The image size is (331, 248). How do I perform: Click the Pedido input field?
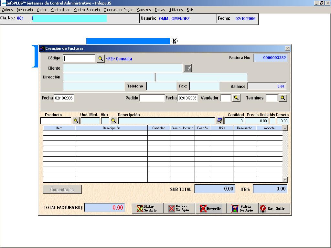click(152, 98)
